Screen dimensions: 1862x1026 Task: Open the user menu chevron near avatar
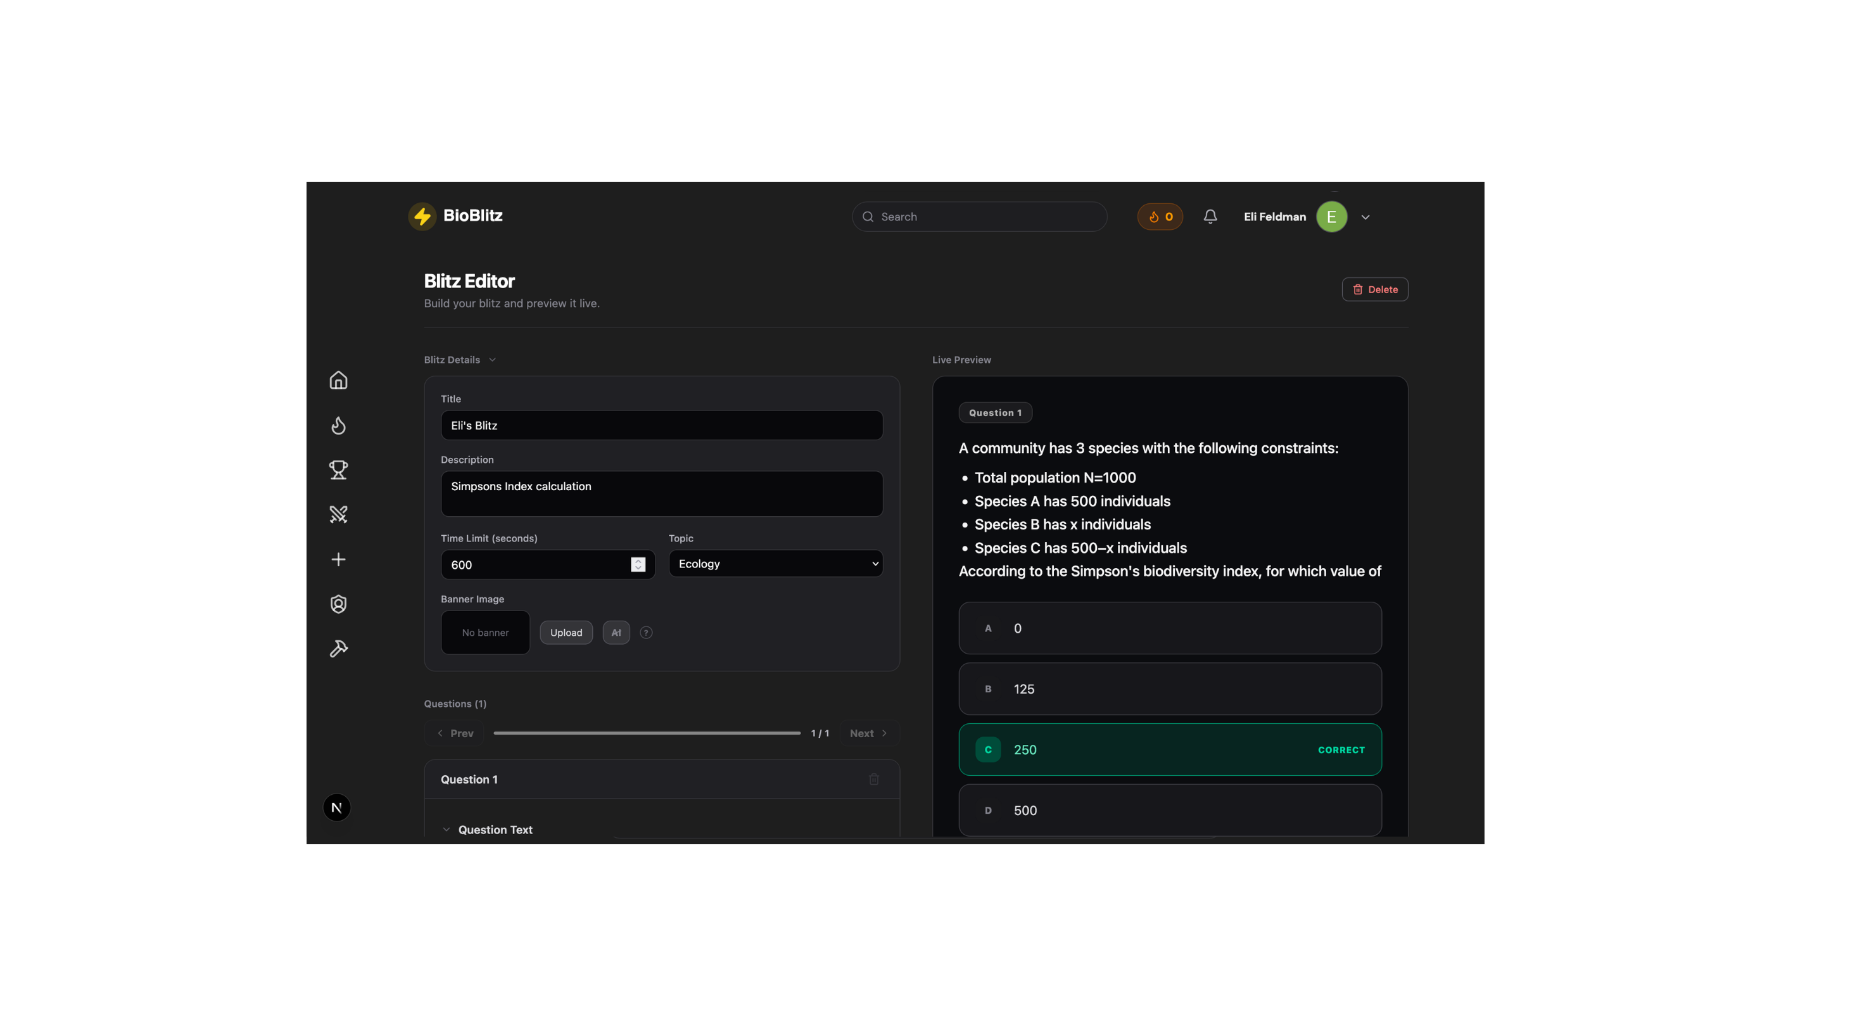1365,217
